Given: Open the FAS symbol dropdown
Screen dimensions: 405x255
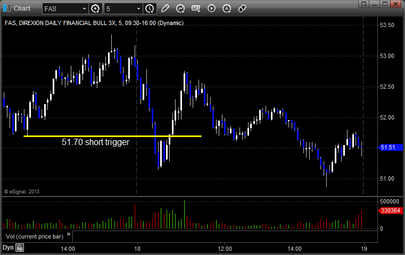Looking at the screenshot, I should tap(84, 9).
